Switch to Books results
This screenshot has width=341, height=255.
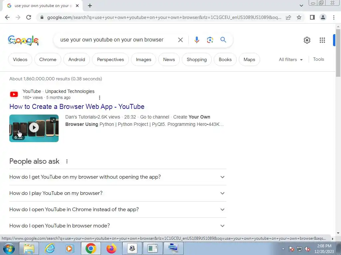225,59
